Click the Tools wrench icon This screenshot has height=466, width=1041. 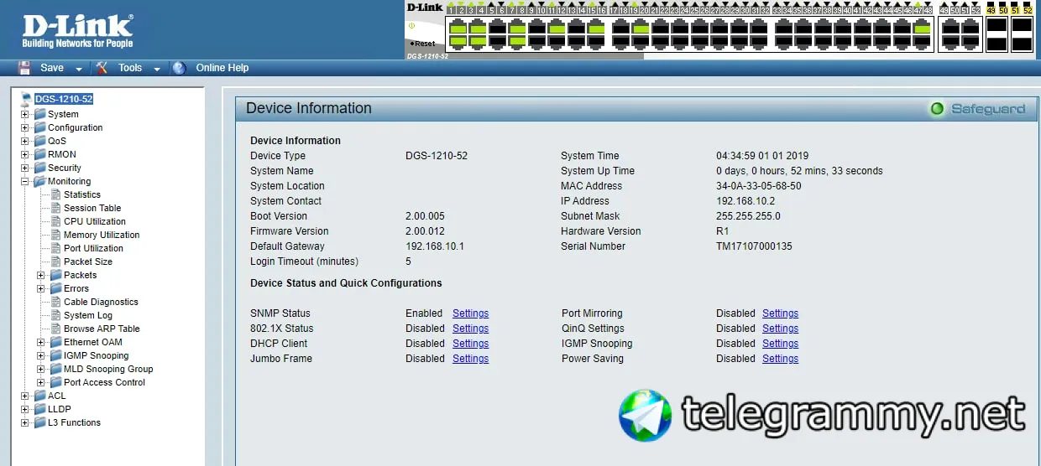point(102,68)
